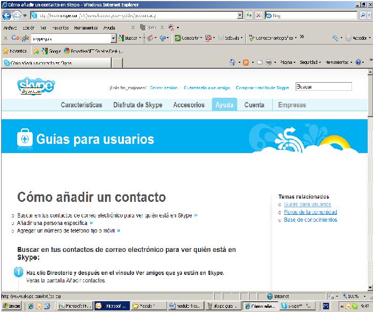Screen dimensions: 373x312
Task: Click the Google toolbar Buscar button
Action: (x=128, y=38)
